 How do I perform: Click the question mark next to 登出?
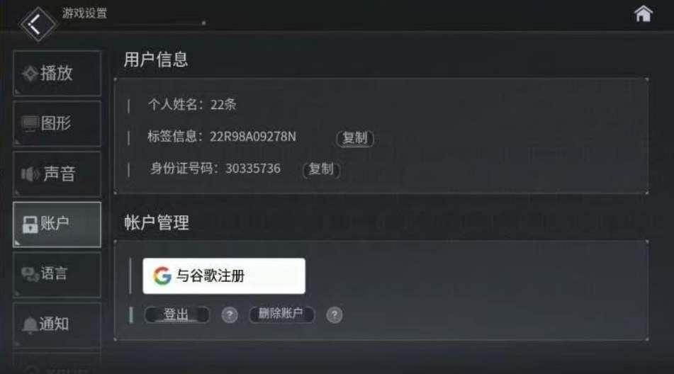coord(230,314)
